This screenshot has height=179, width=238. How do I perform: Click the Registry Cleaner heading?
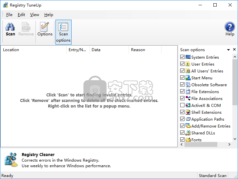click(x=38, y=154)
